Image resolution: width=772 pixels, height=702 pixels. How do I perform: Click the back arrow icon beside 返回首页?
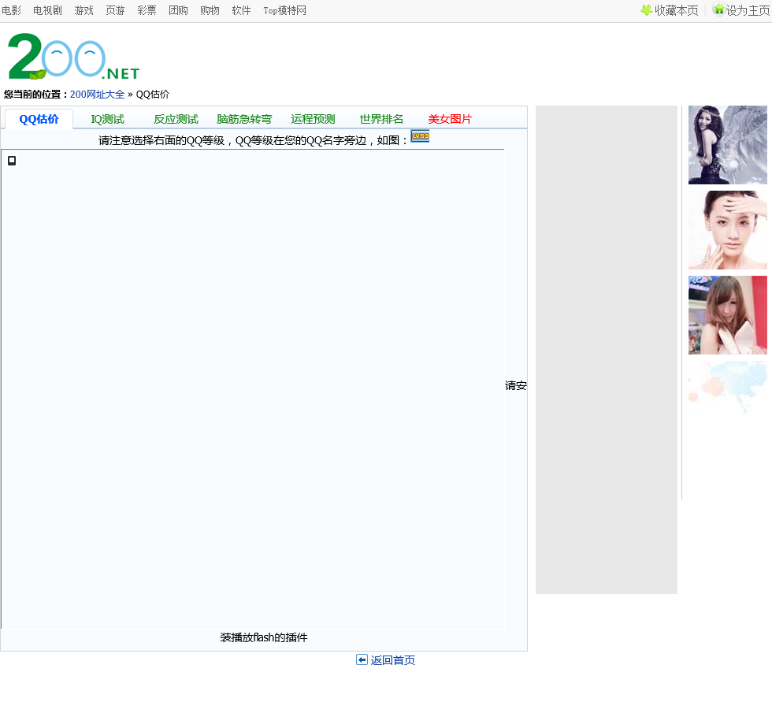pyautogui.click(x=362, y=659)
